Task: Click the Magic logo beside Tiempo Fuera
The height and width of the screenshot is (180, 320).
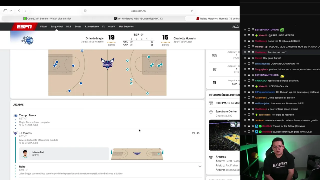Action: point(15,116)
